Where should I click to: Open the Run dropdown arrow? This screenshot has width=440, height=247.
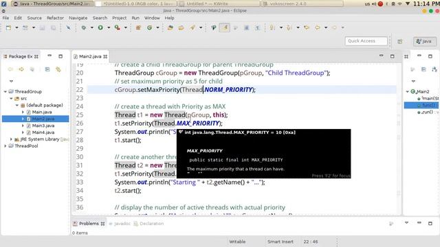109,27
